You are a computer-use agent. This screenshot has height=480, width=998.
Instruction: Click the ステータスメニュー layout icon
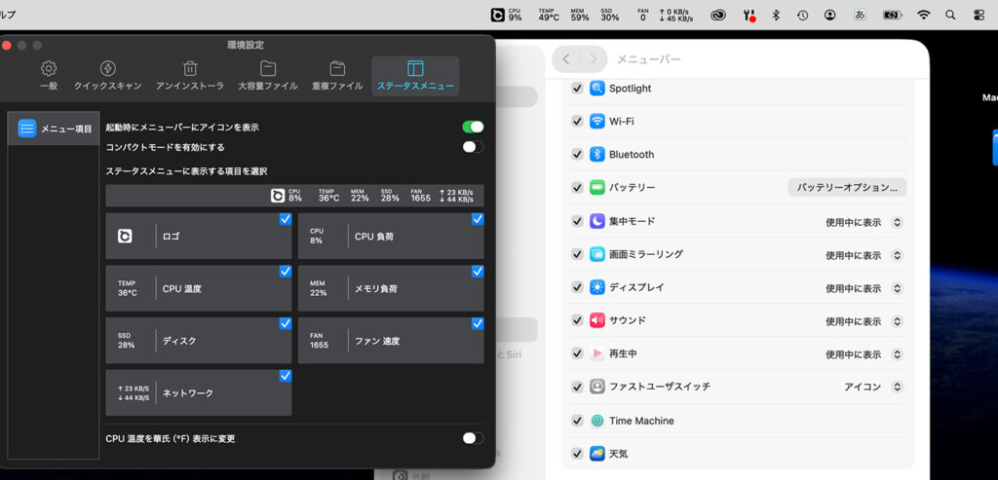[415, 69]
